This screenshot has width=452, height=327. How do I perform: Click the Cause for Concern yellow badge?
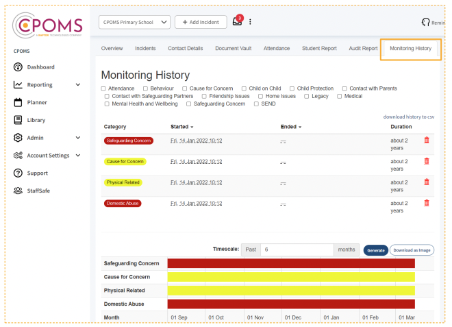click(125, 161)
